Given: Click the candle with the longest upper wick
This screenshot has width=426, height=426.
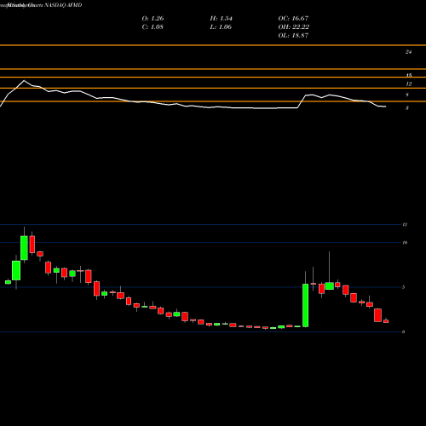Looking at the screenshot, I should pos(330,285).
